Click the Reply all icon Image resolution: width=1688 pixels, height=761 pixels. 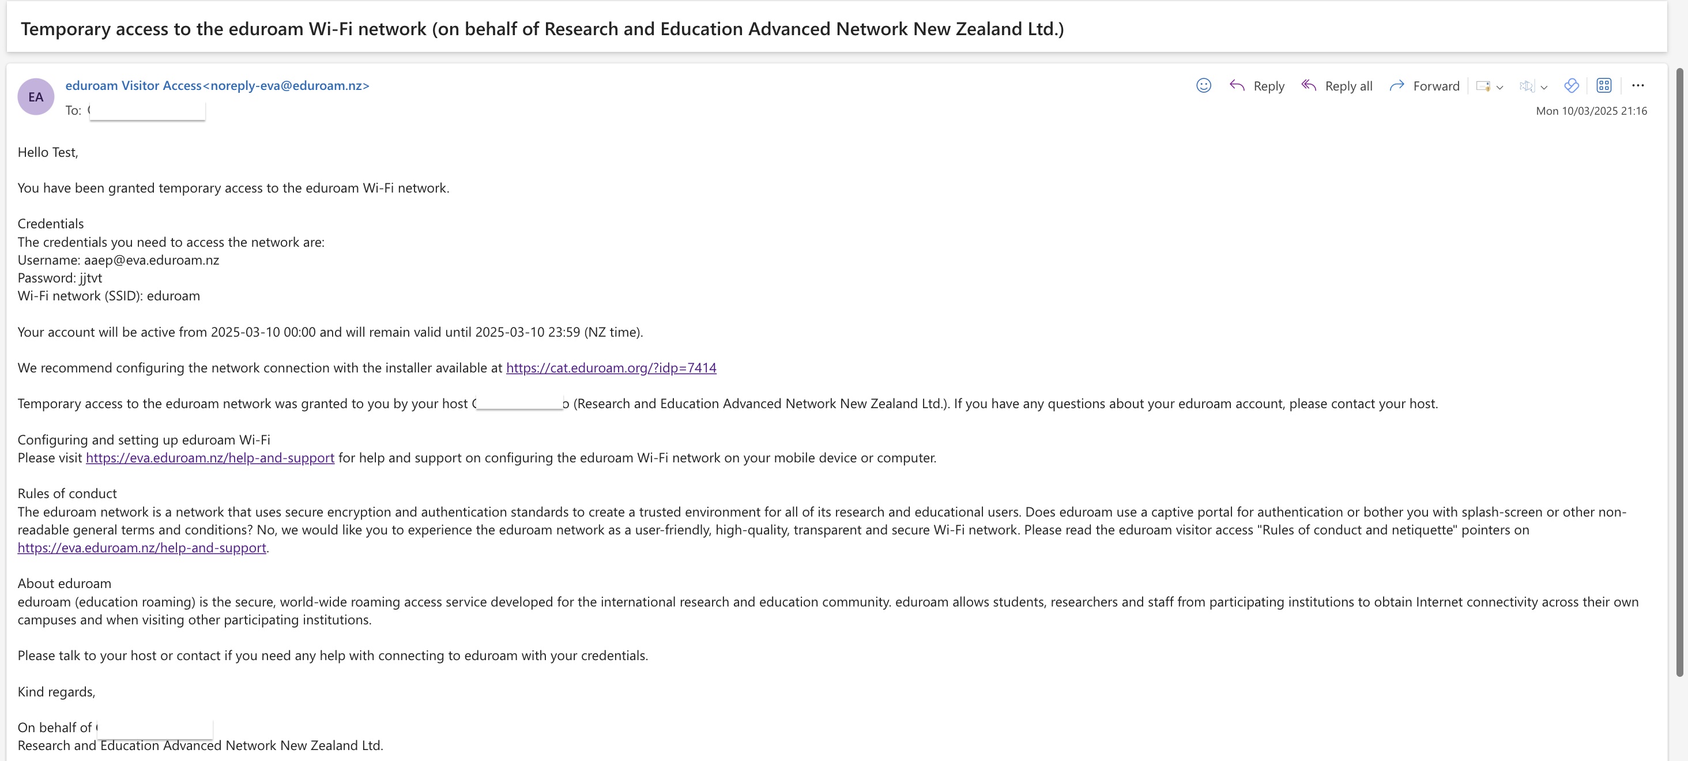click(x=1309, y=85)
